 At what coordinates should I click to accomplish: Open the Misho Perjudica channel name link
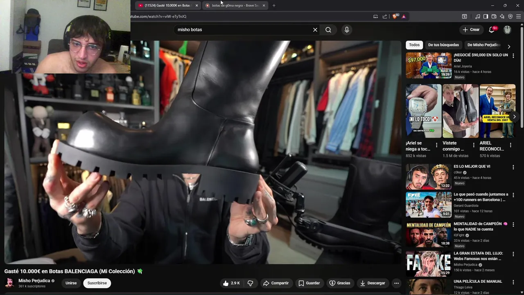34,281
